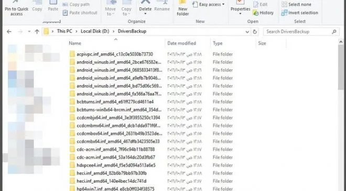Select ccdcmbjx64.inf_amd64_3e3f3955250c1394 folder

click(x=118, y=118)
